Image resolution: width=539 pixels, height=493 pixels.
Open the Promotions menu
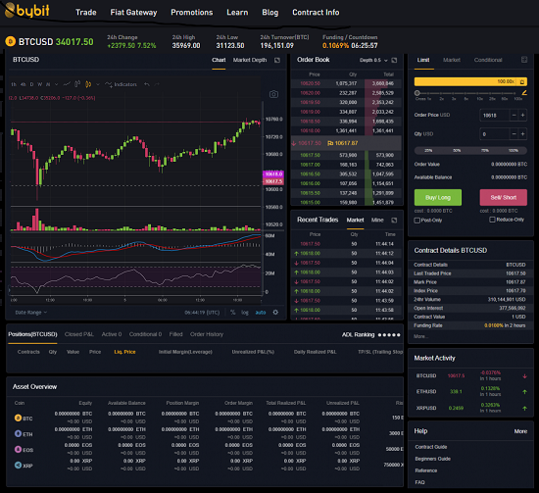[x=192, y=13]
